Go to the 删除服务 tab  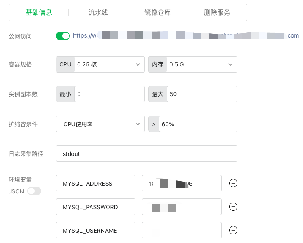coord(217,12)
